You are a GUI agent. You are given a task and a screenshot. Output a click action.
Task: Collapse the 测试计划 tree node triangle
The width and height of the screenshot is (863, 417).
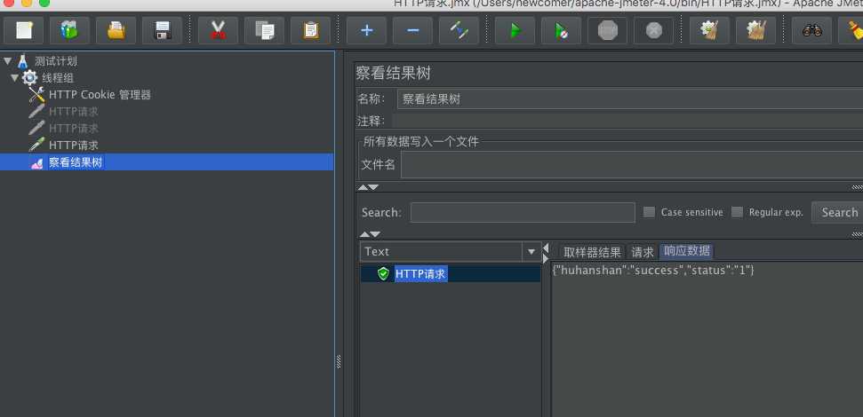(7, 61)
